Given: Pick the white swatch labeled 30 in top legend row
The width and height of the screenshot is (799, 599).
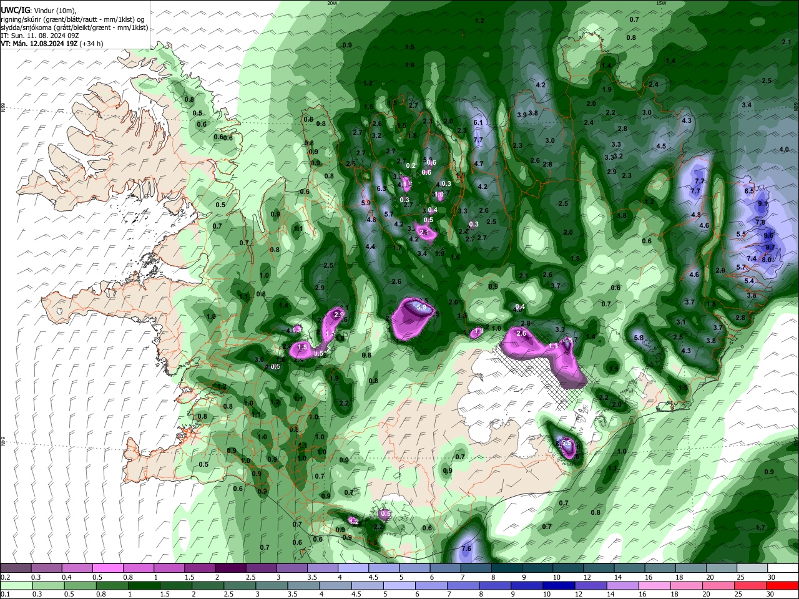Looking at the screenshot, I should pyautogui.click(x=783, y=568).
